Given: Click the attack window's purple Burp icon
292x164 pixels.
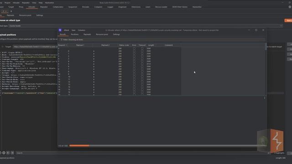Looking at the screenshot, I should [x=60, y=30].
